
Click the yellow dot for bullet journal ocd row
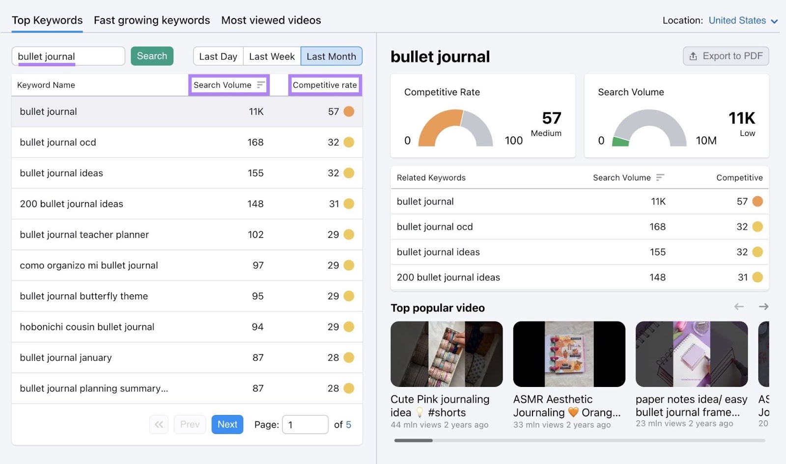click(349, 142)
